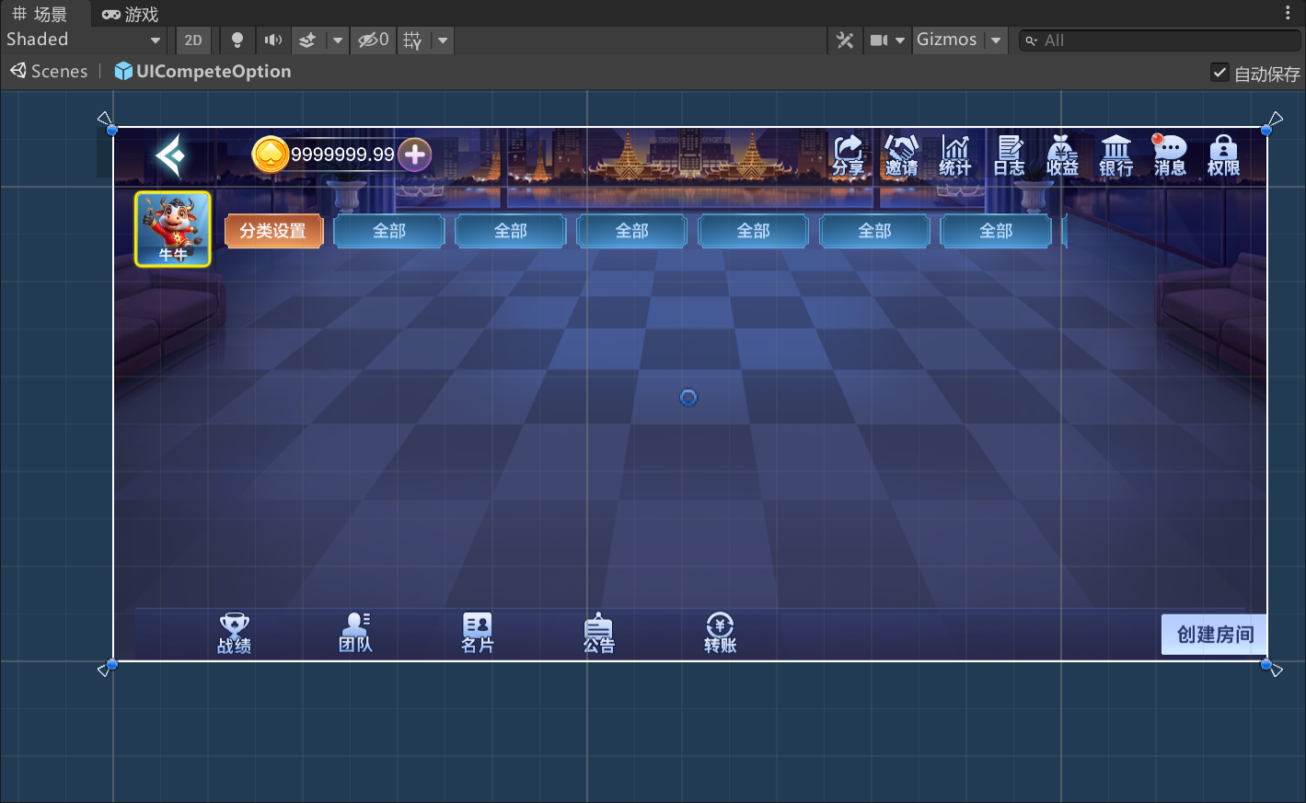Image resolution: width=1306 pixels, height=803 pixels.
Task: Click the transfer (转账) yen icon
Action: (x=720, y=633)
